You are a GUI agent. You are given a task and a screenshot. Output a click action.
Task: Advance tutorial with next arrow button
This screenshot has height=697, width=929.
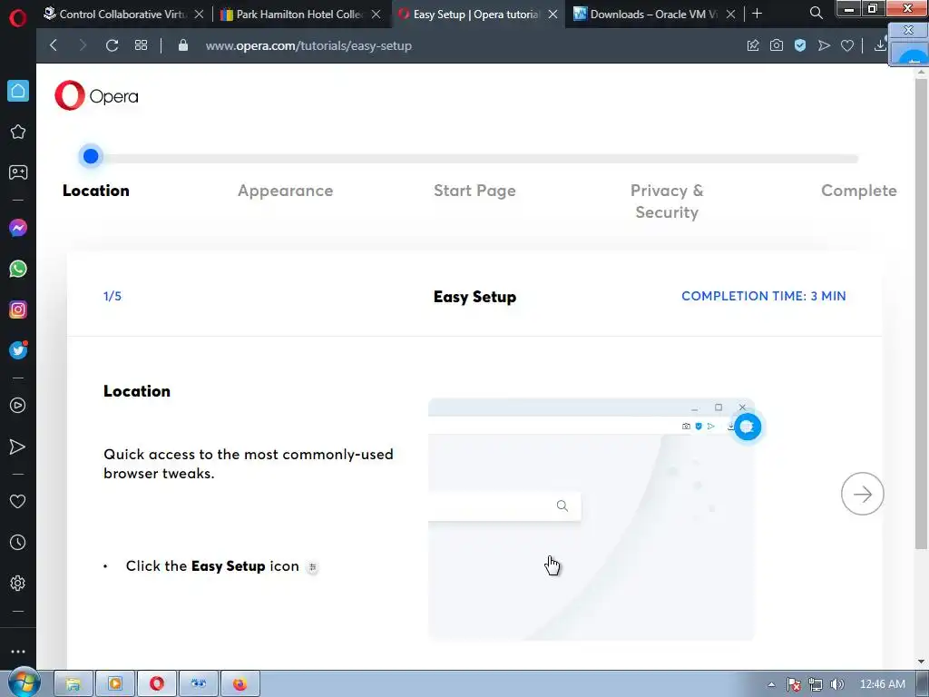[x=862, y=494]
